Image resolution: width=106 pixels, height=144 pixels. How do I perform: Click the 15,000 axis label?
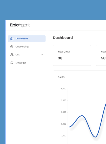[63, 89]
